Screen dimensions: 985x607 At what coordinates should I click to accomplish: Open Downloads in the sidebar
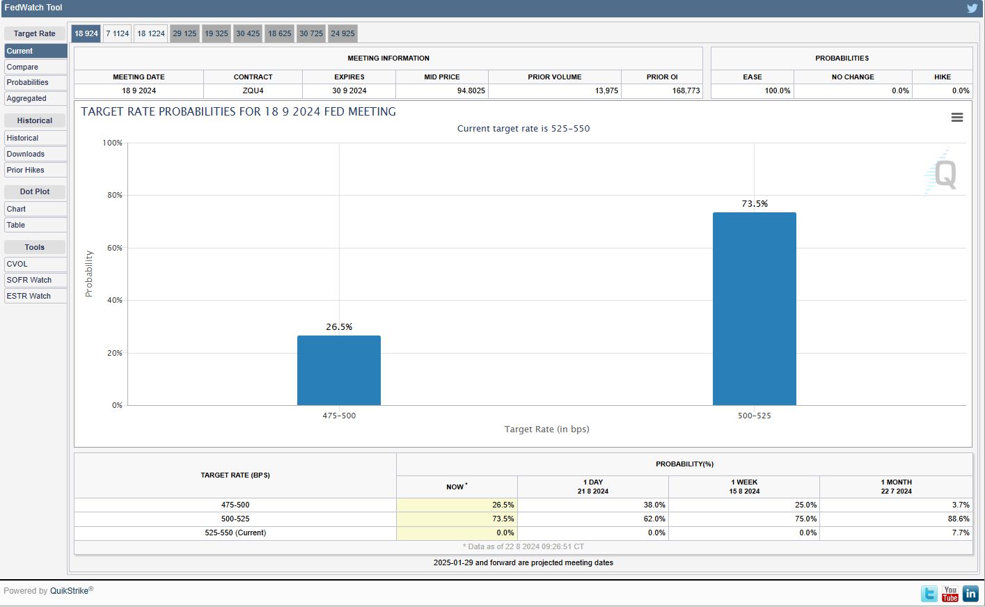pos(36,154)
